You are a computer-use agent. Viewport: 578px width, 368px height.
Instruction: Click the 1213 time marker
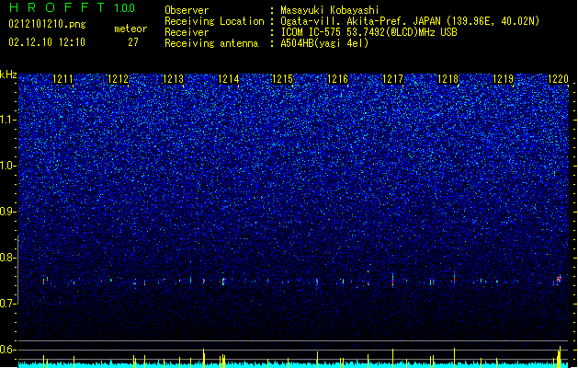click(173, 79)
